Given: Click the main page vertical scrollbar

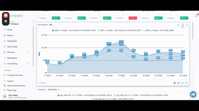Looking at the screenshot, I should [x=193, y=31].
